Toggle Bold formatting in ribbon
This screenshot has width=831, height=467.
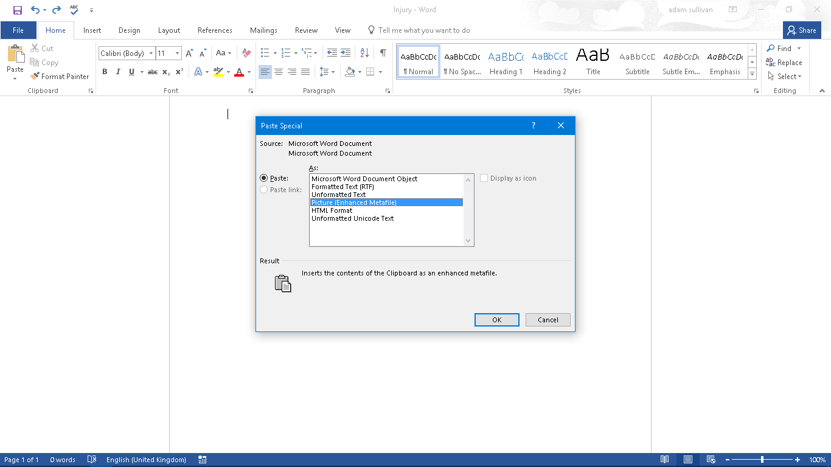pyautogui.click(x=105, y=72)
